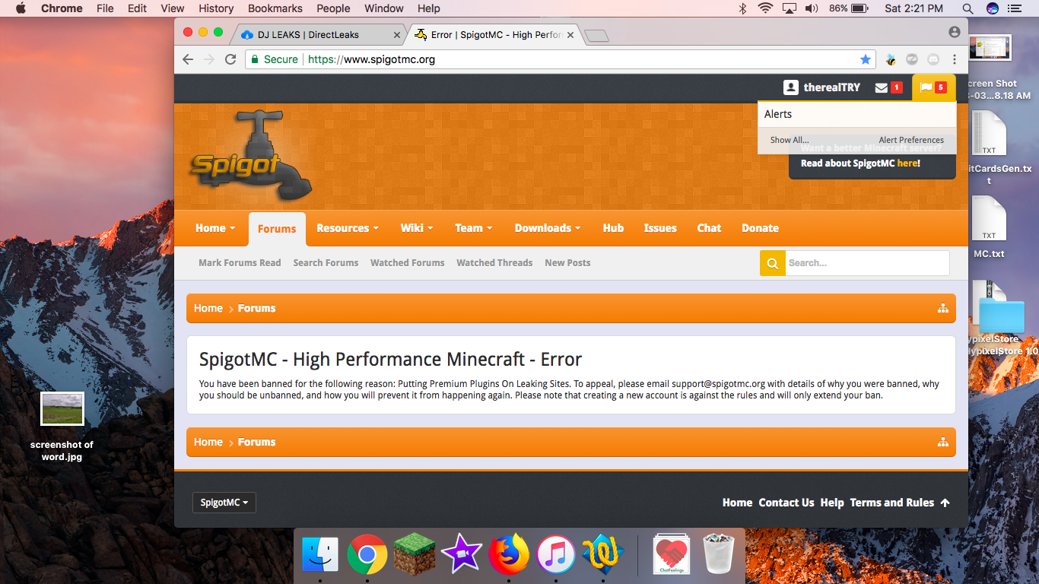Click Help link in footer
Image resolution: width=1039 pixels, height=584 pixels.
pyautogui.click(x=832, y=503)
